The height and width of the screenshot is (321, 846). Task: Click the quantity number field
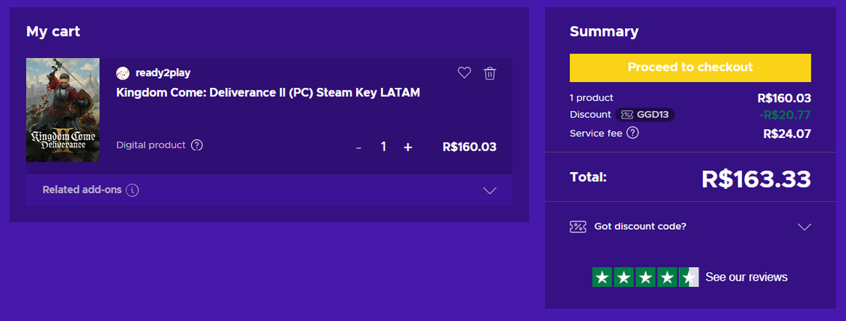(x=383, y=147)
